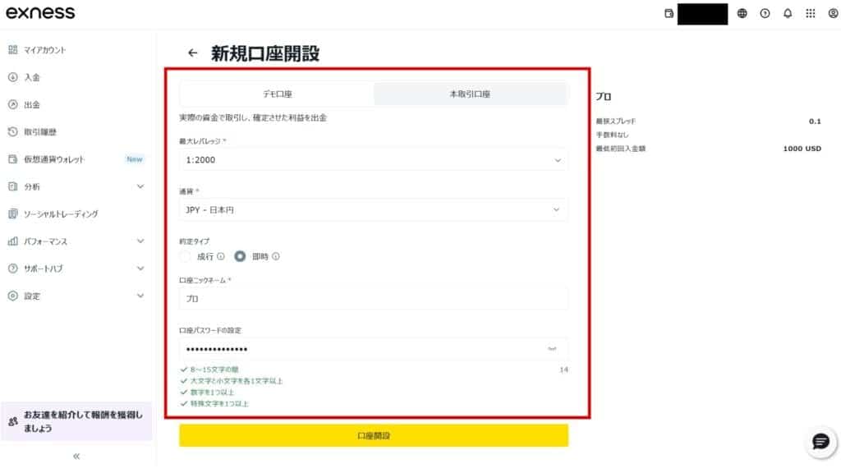
Task: Open the live chat bubble
Action: click(x=820, y=442)
